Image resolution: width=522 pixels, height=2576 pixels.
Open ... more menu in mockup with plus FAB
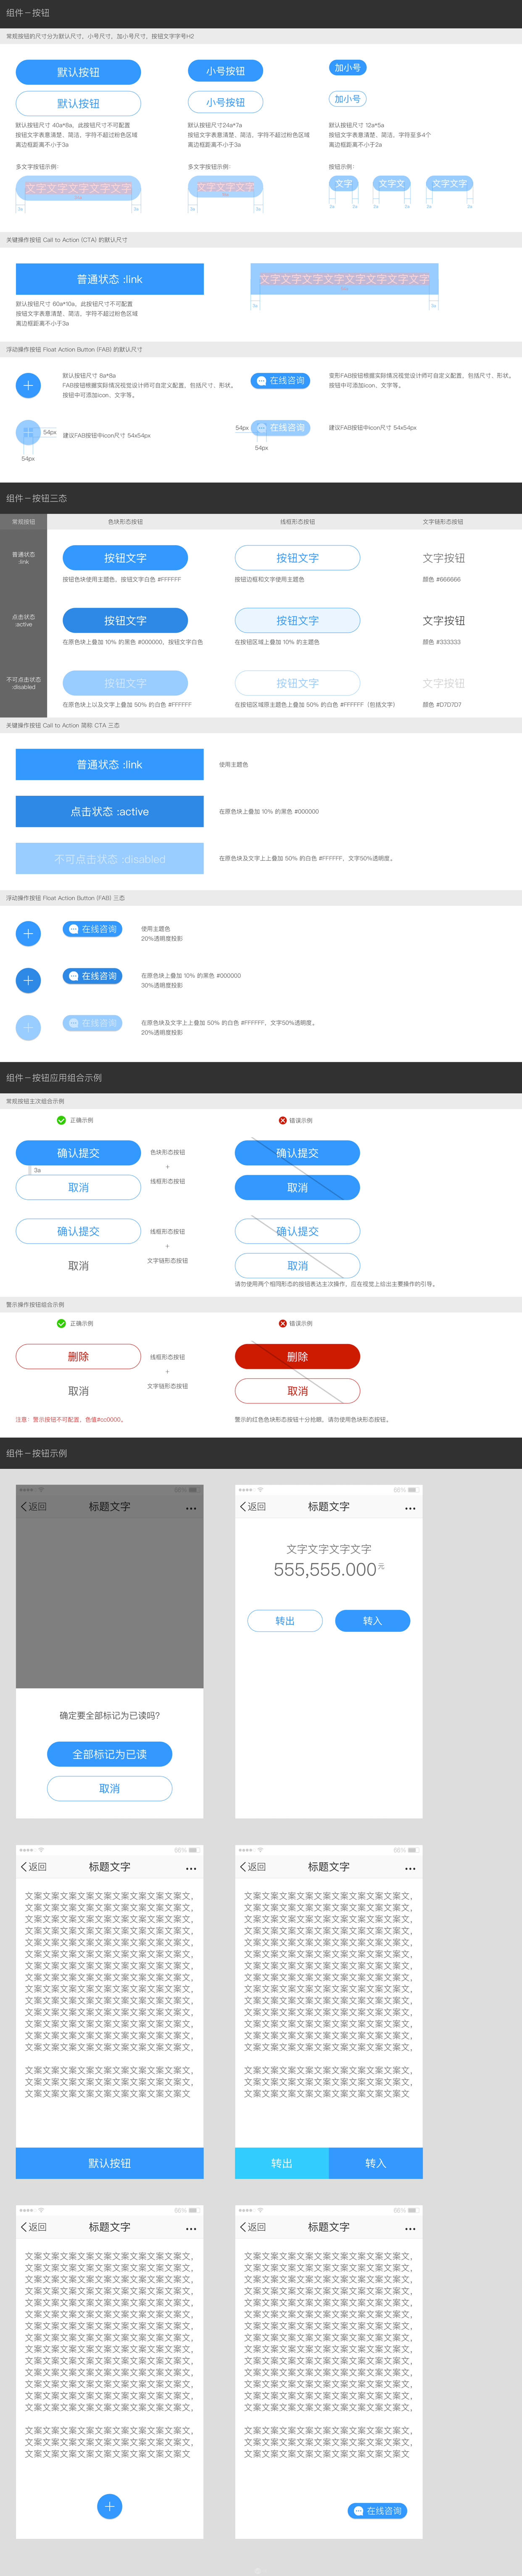(x=191, y=2229)
